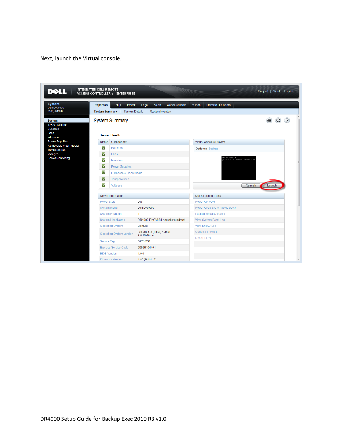The width and height of the screenshot is (342, 443).
Task: Select the System Inventory subtab
Action: click(161, 112)
